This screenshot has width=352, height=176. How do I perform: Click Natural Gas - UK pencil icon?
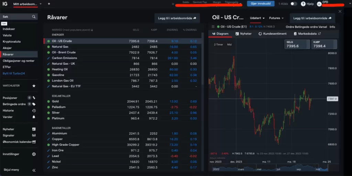(x=48, y=64)
